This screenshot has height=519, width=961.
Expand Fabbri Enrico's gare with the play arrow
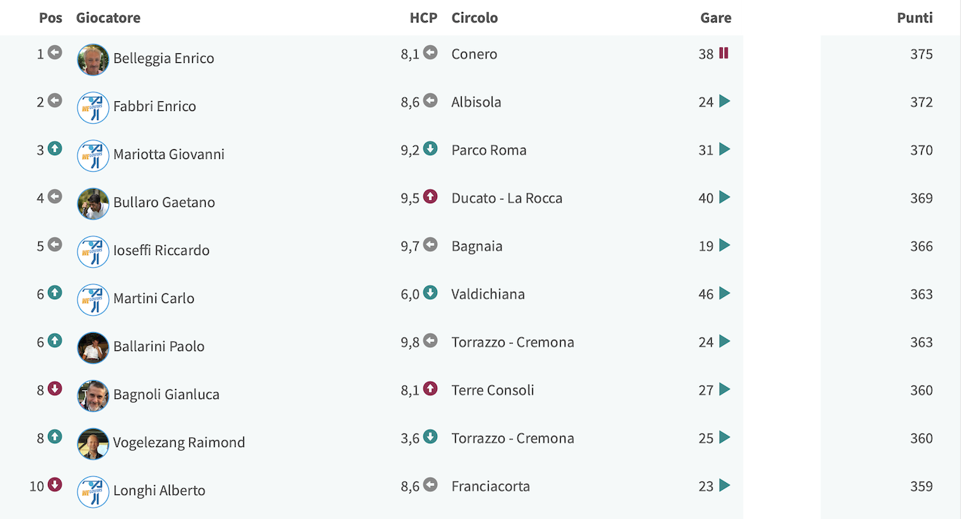click(725, 101)
